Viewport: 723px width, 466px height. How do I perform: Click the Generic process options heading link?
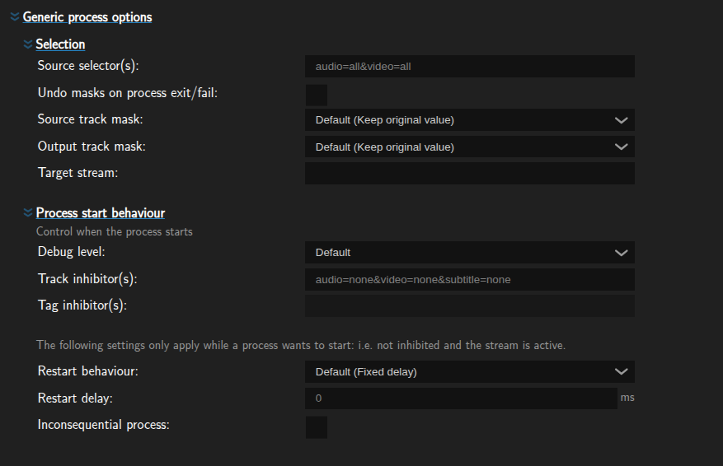click(x=87, y=17)
